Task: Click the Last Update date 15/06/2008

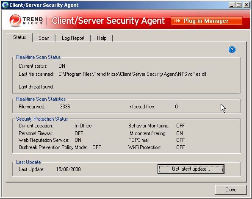Action: pos(68,169)
